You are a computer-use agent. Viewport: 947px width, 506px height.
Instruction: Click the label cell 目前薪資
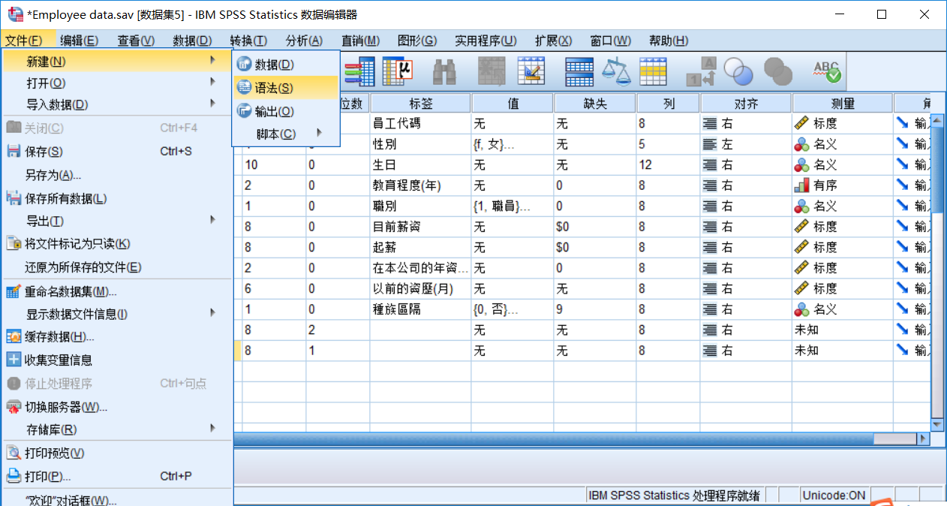pyautogui.click(x=421, y=227)
